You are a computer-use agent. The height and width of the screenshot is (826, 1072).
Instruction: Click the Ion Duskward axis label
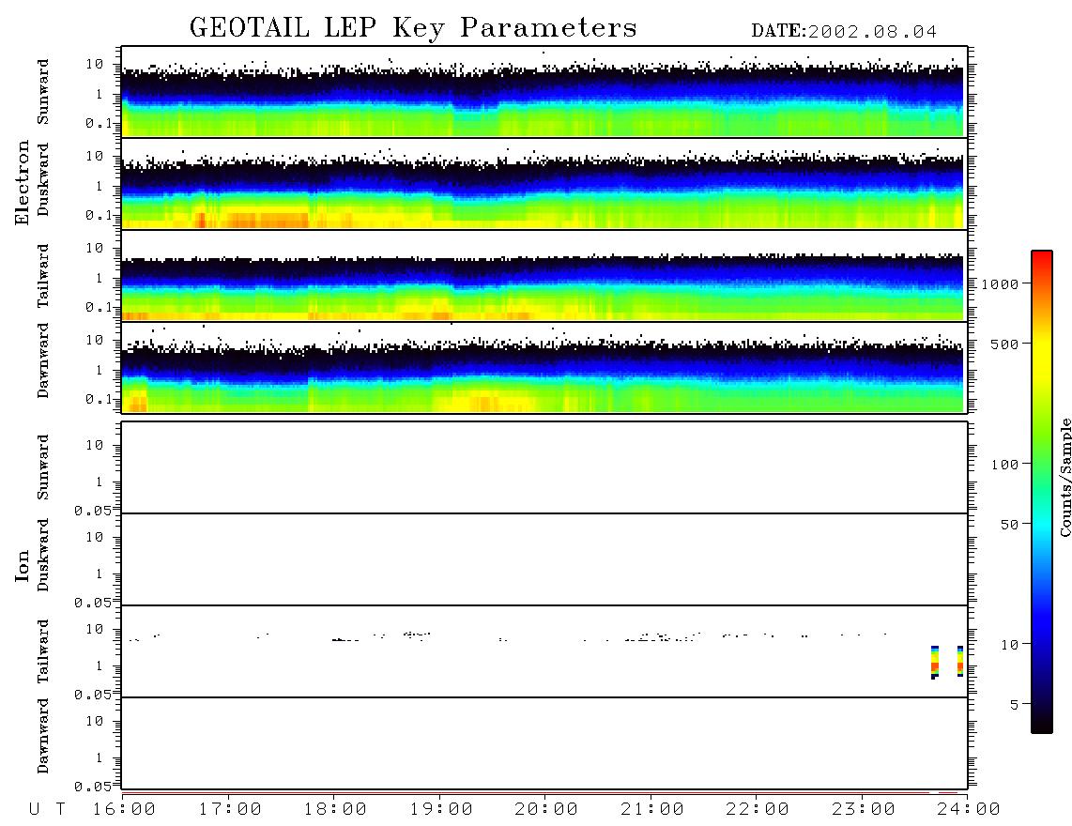[43, 555]
